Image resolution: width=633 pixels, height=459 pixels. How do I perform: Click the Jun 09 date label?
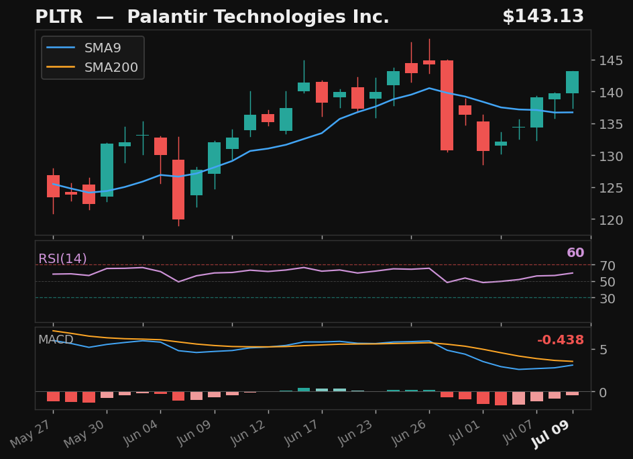(x=195, y=432)
